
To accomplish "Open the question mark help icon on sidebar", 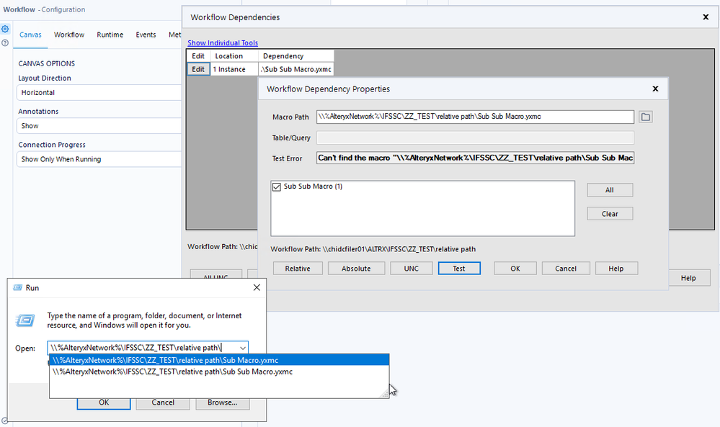I will click(6, 42).
